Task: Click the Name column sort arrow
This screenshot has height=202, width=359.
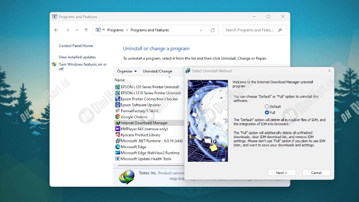Action: (169, 77)
